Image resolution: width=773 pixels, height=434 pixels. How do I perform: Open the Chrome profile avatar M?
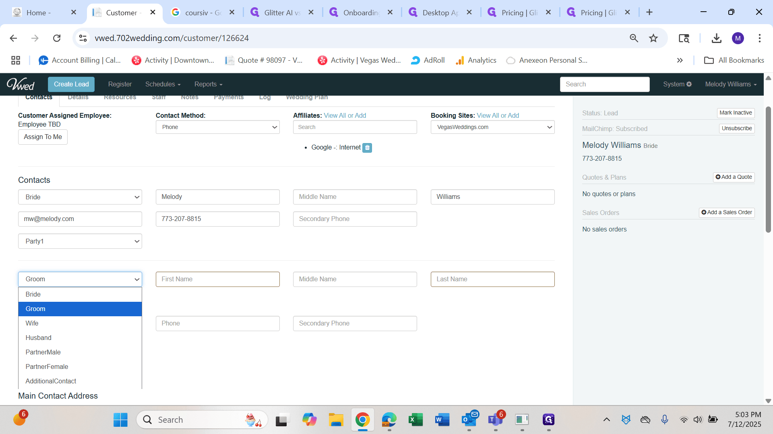738,38
